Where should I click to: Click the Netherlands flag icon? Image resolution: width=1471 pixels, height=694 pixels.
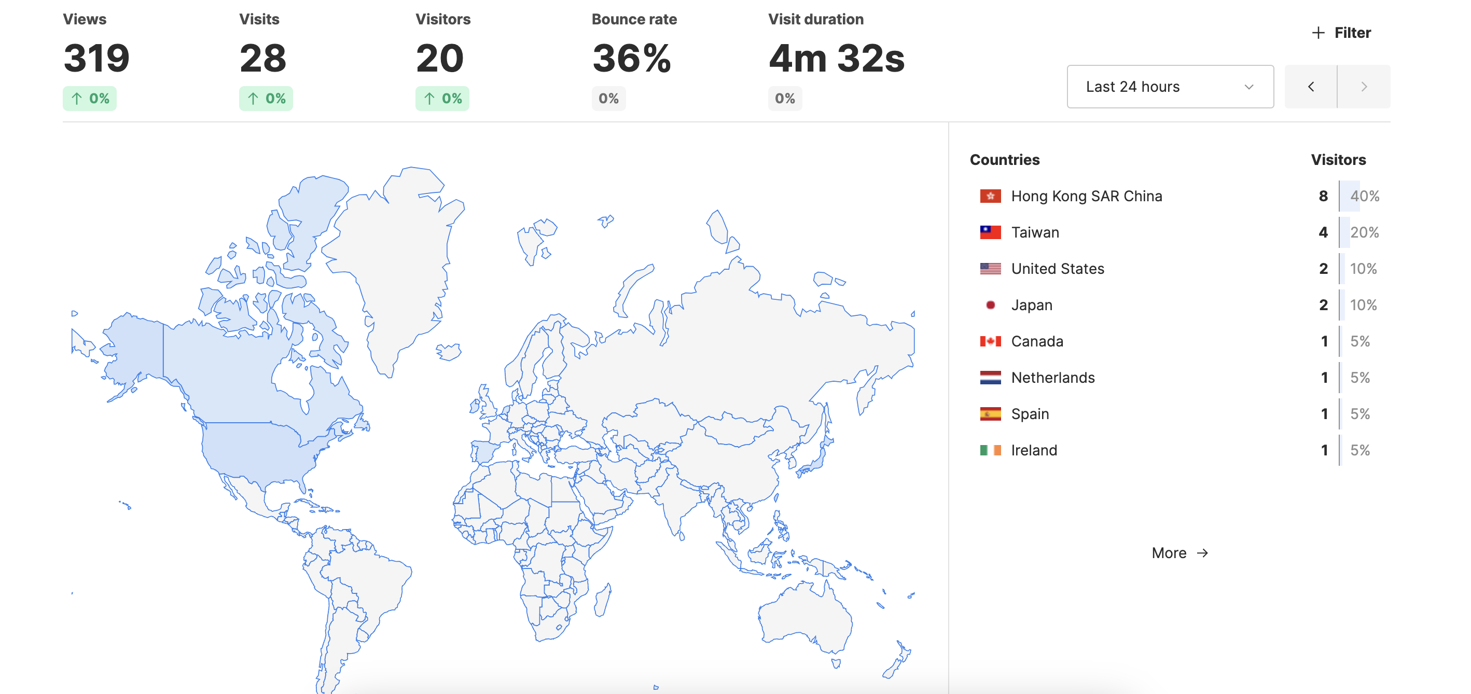point(990,378)
